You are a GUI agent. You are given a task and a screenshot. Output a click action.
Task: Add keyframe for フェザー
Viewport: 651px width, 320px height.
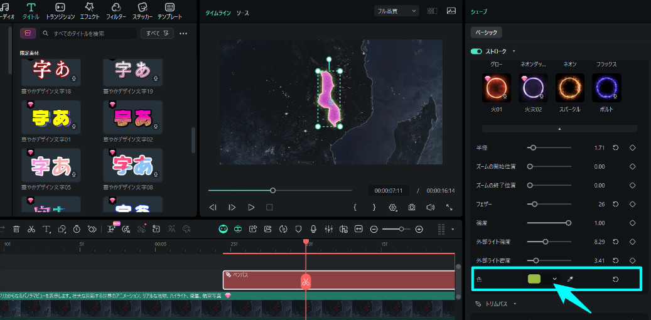click(633, 204)
